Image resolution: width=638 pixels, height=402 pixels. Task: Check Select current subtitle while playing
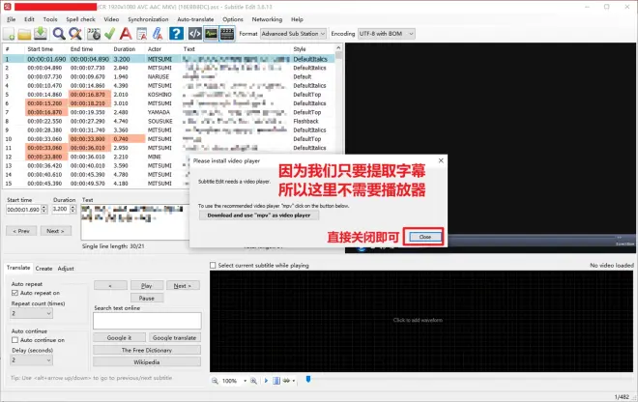click(213, 266)
